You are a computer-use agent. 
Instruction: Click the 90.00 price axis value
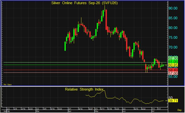coord(173,8)
